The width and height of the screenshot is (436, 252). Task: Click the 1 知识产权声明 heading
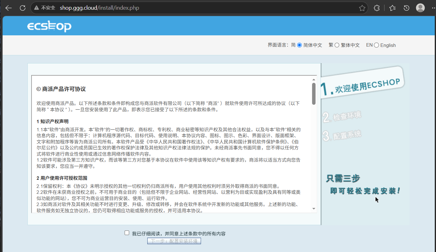tap(52, 121)
